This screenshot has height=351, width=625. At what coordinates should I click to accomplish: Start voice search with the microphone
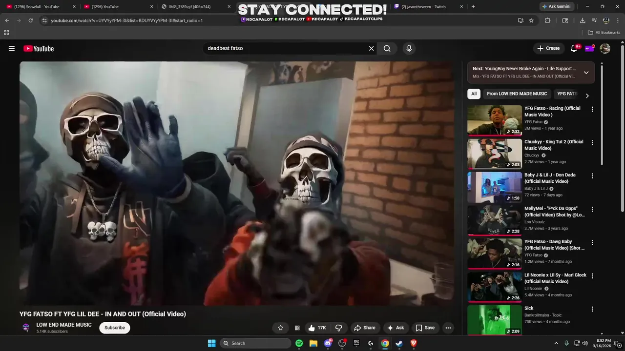coord(409,48)
